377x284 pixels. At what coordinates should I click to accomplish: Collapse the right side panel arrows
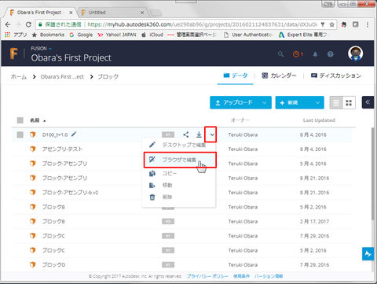click(x=368, y=102)
